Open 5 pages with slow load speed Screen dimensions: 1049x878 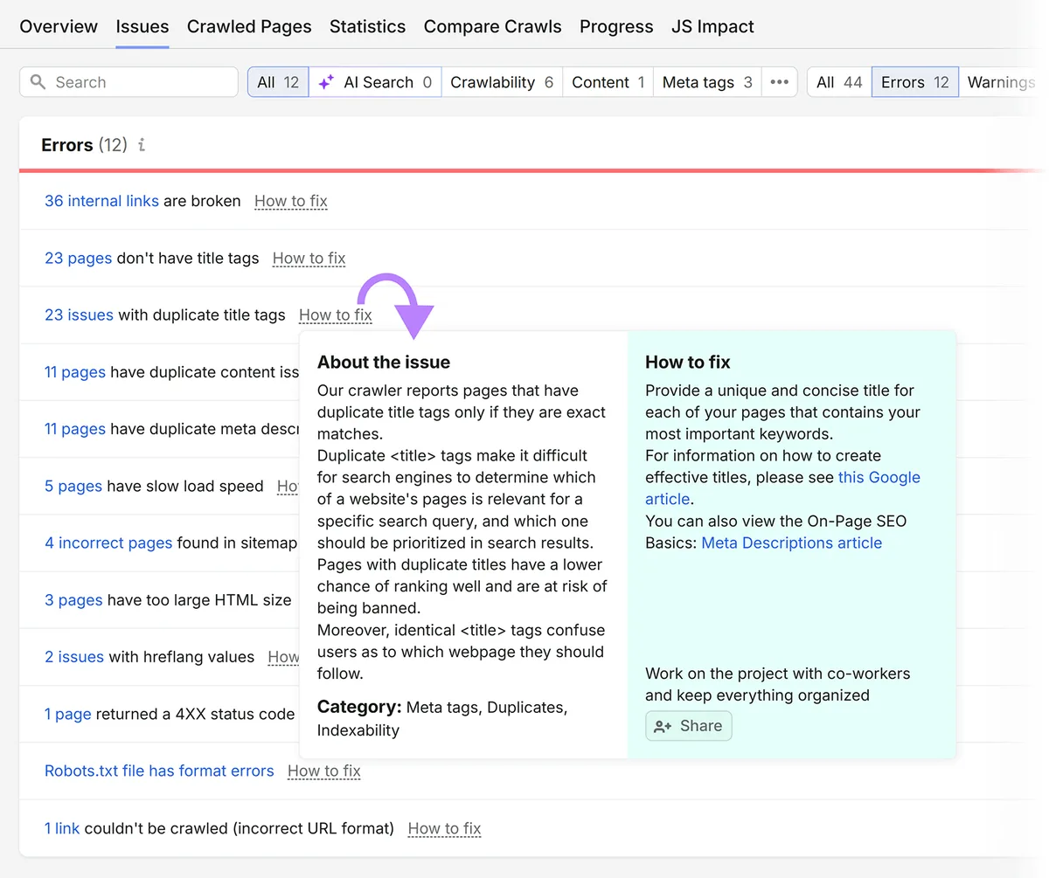tap(73, 487)
